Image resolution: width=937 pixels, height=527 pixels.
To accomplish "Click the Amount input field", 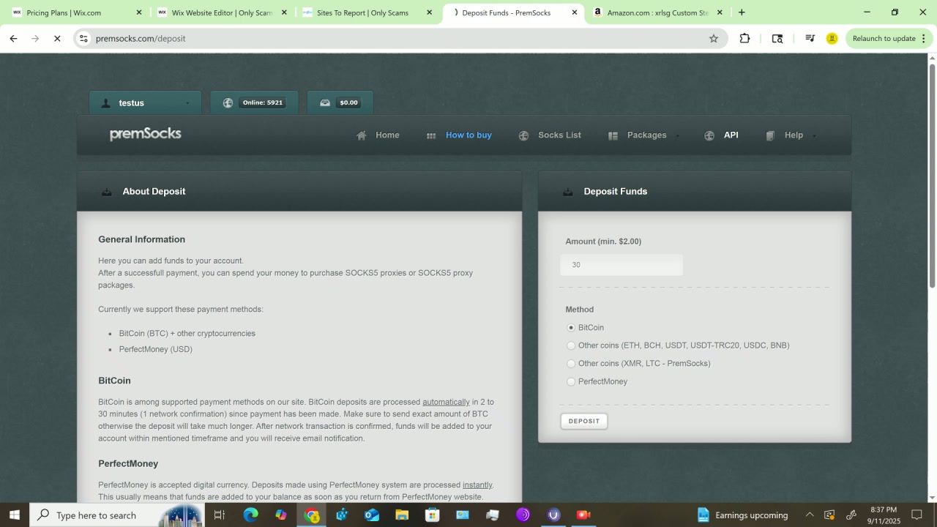I will (x=621, y=265).
